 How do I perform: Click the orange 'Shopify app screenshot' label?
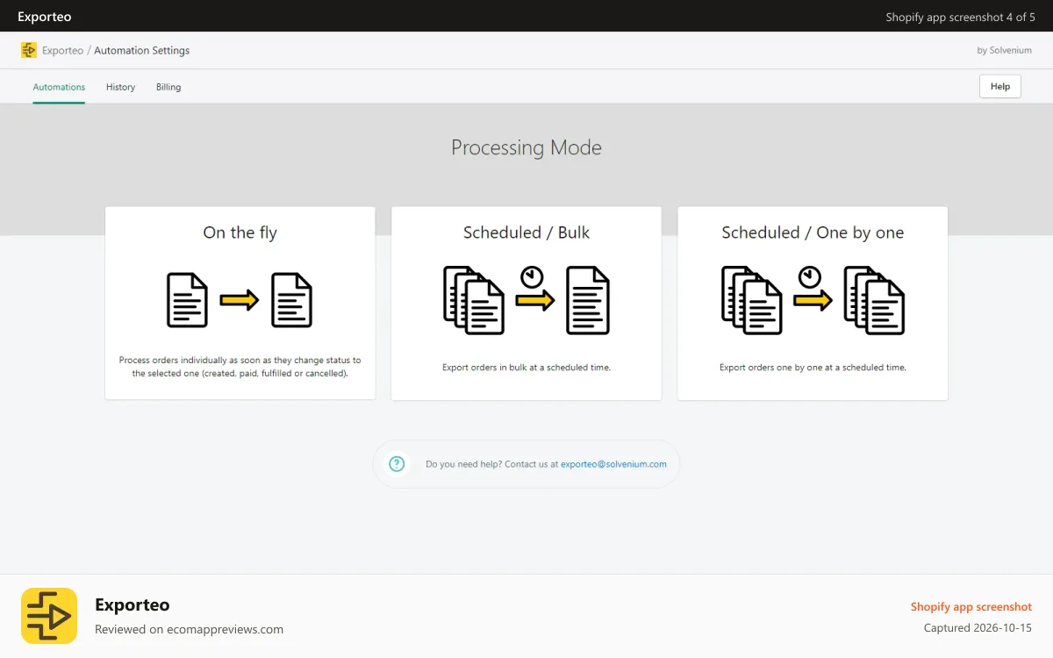(971, 606)
